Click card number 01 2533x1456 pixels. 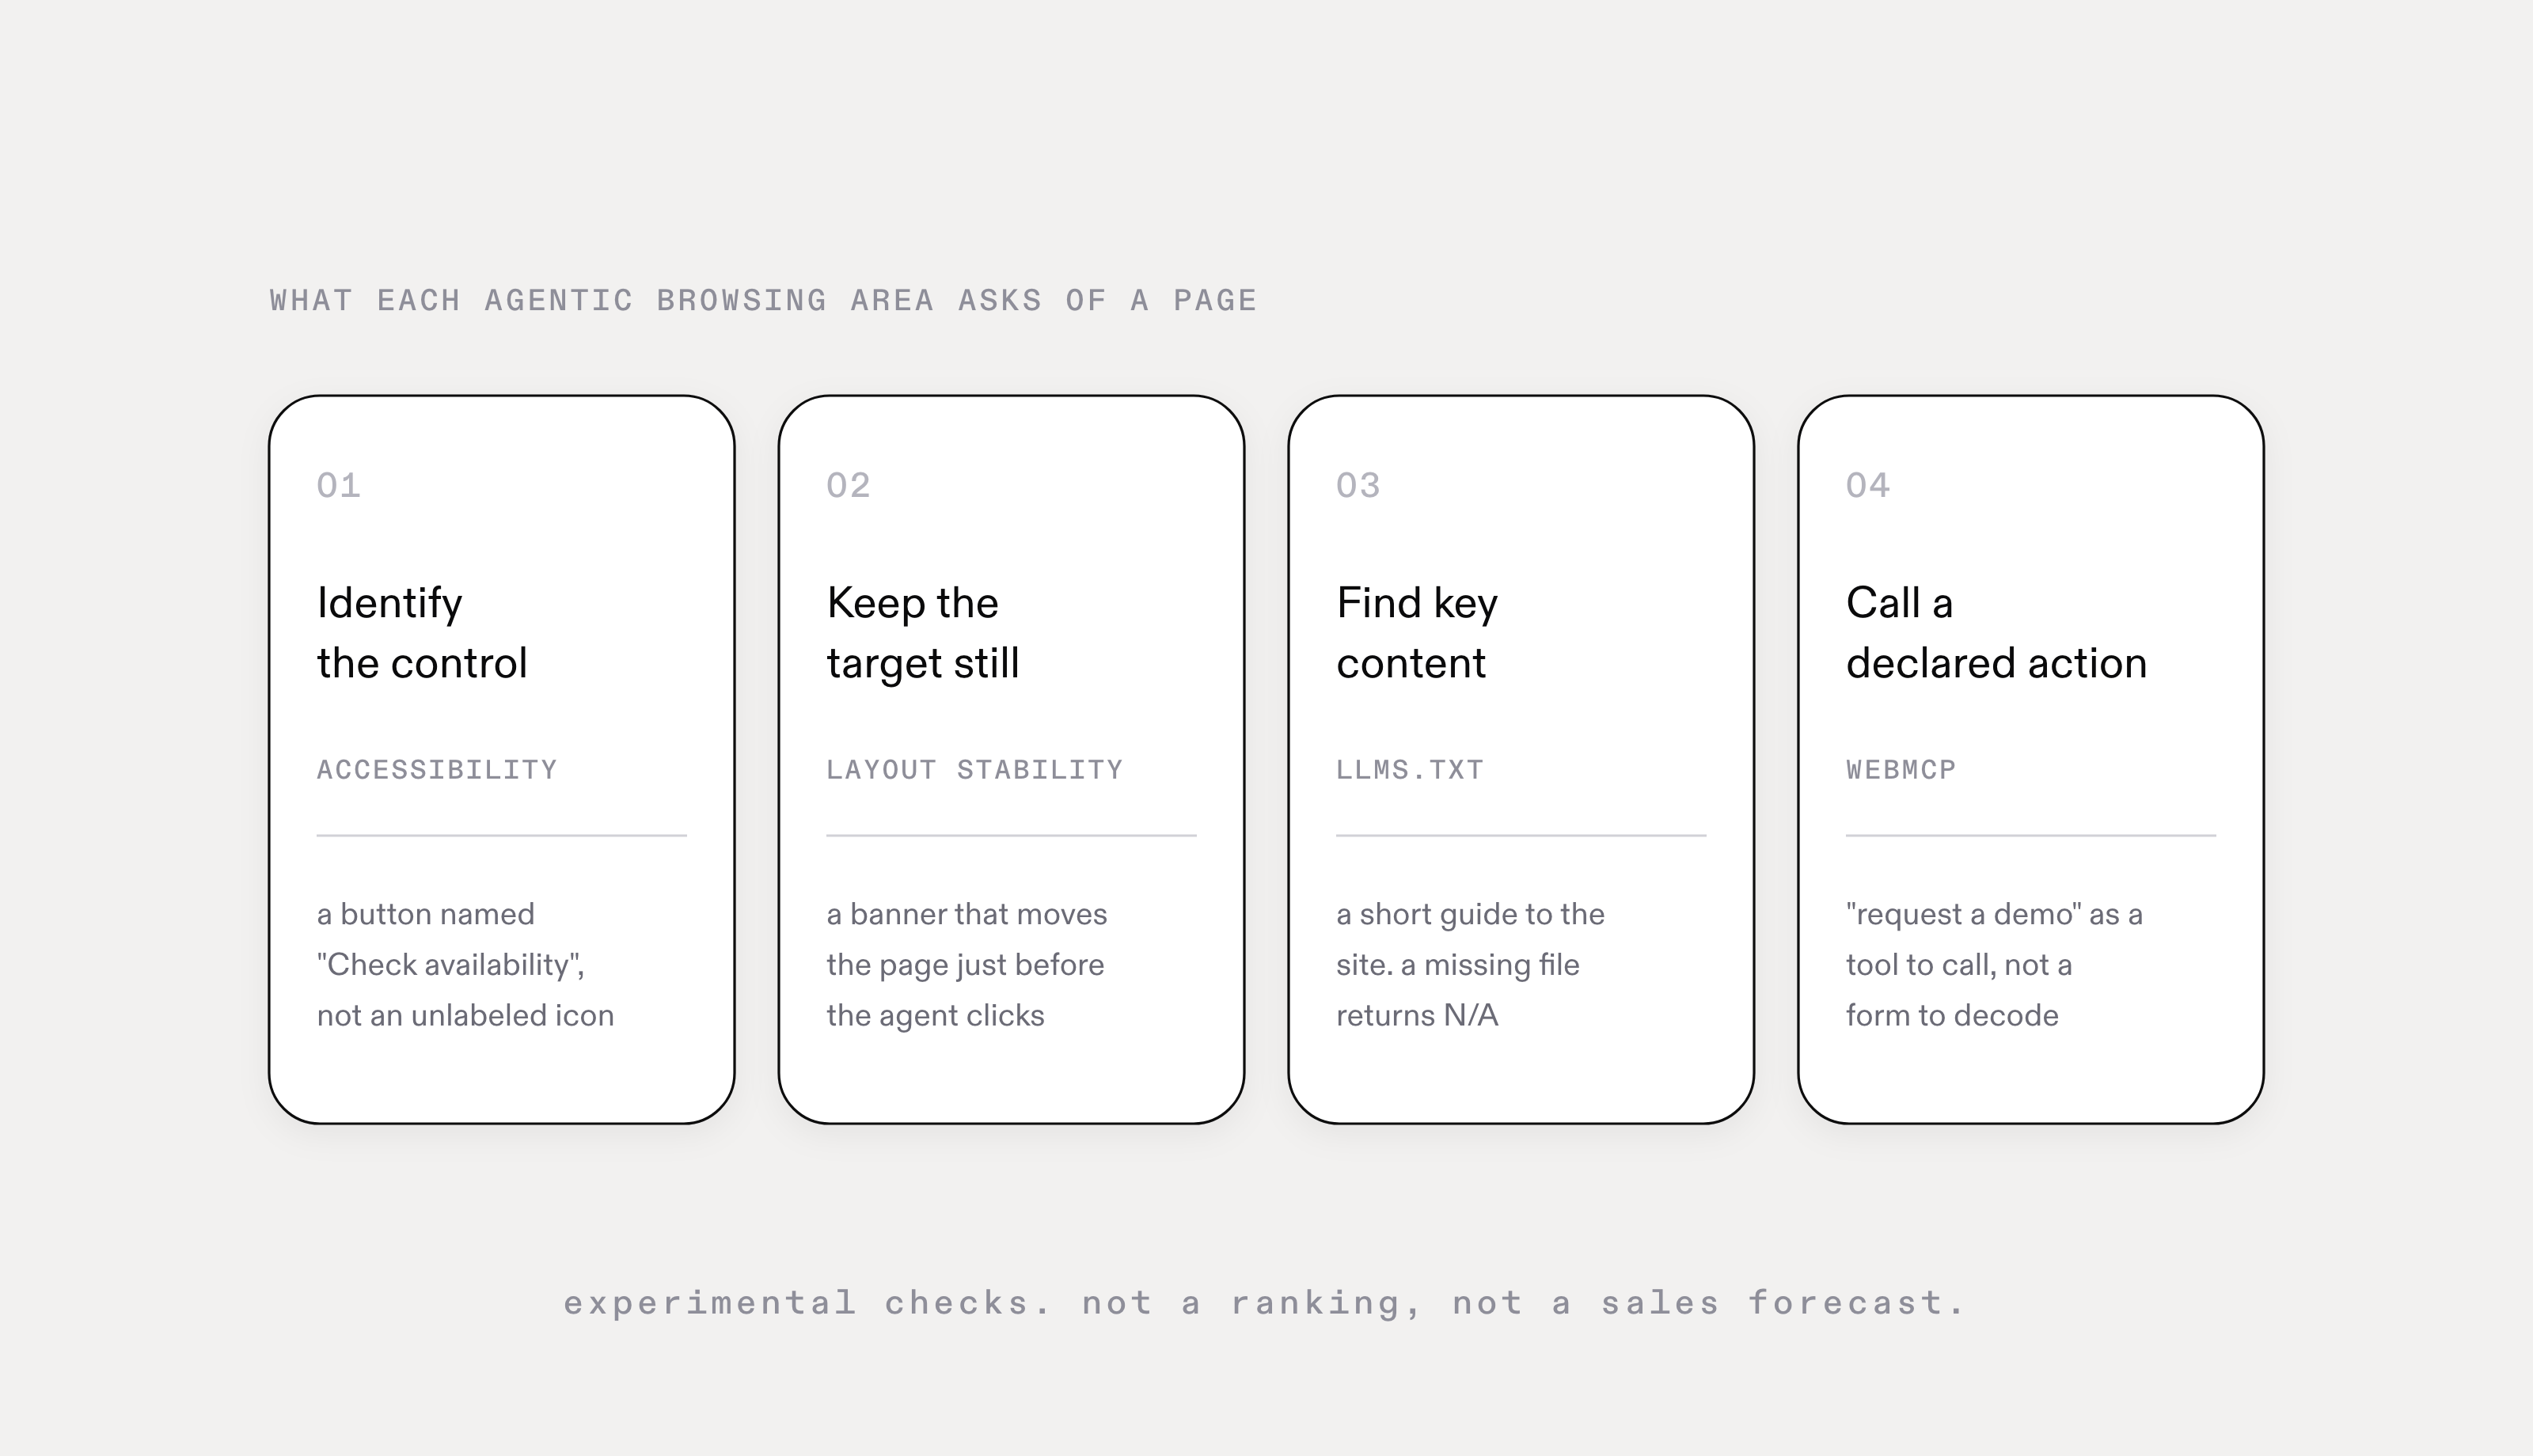click(x=338, y=486)
